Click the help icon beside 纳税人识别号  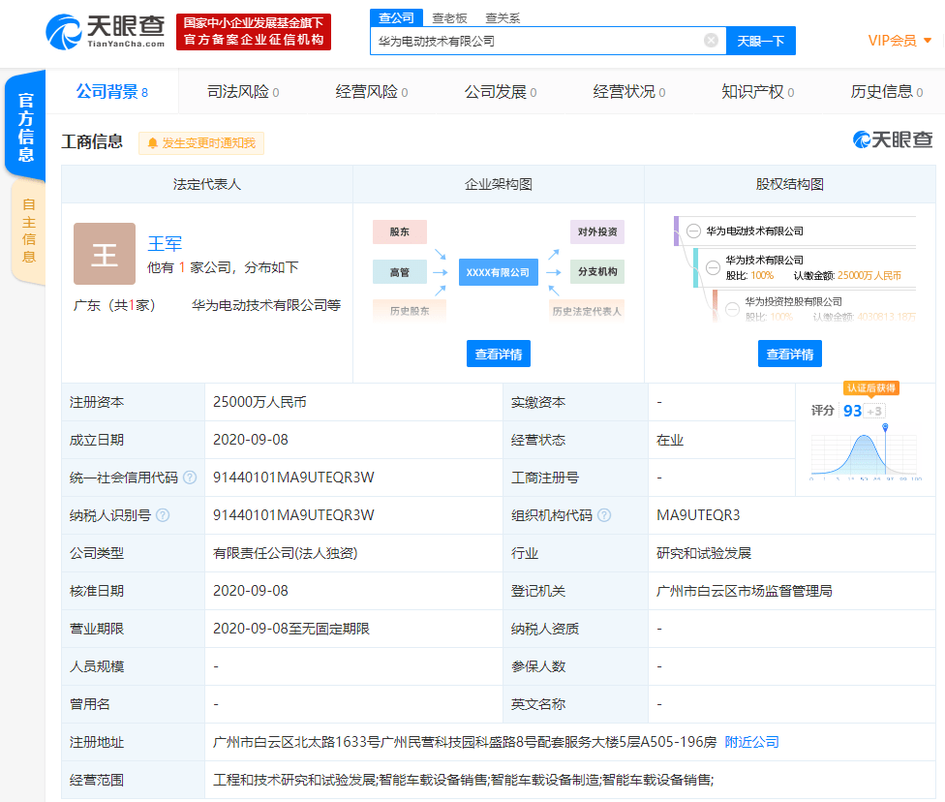[x=163, y=515]
